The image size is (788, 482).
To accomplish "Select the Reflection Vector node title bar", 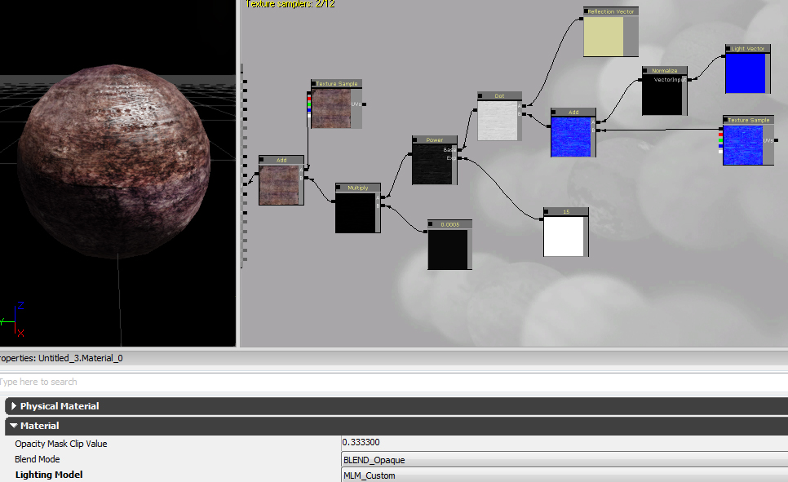I will [611, 11].
